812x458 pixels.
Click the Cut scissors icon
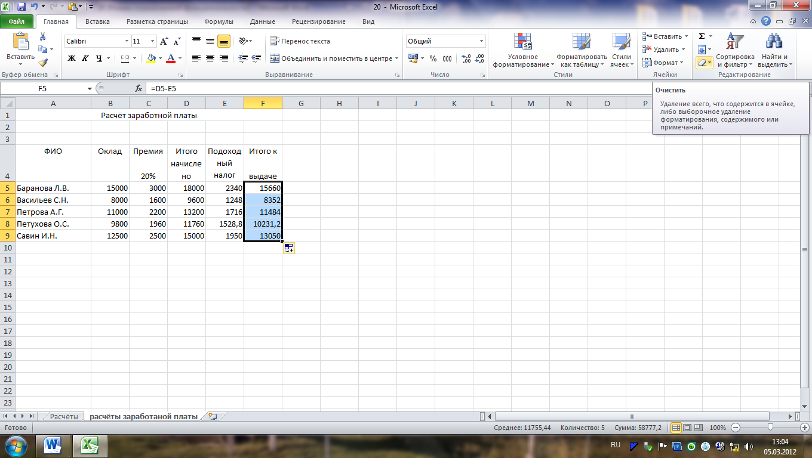click(42, 37)
